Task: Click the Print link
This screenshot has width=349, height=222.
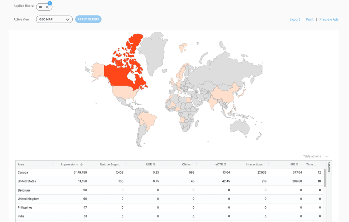Action: 309,19
